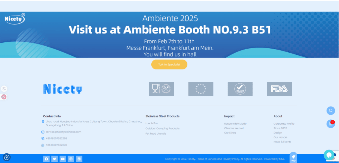Screen dimensions: 339x163
Task: Open the Privacy Policy link
Action: [231, 159]
